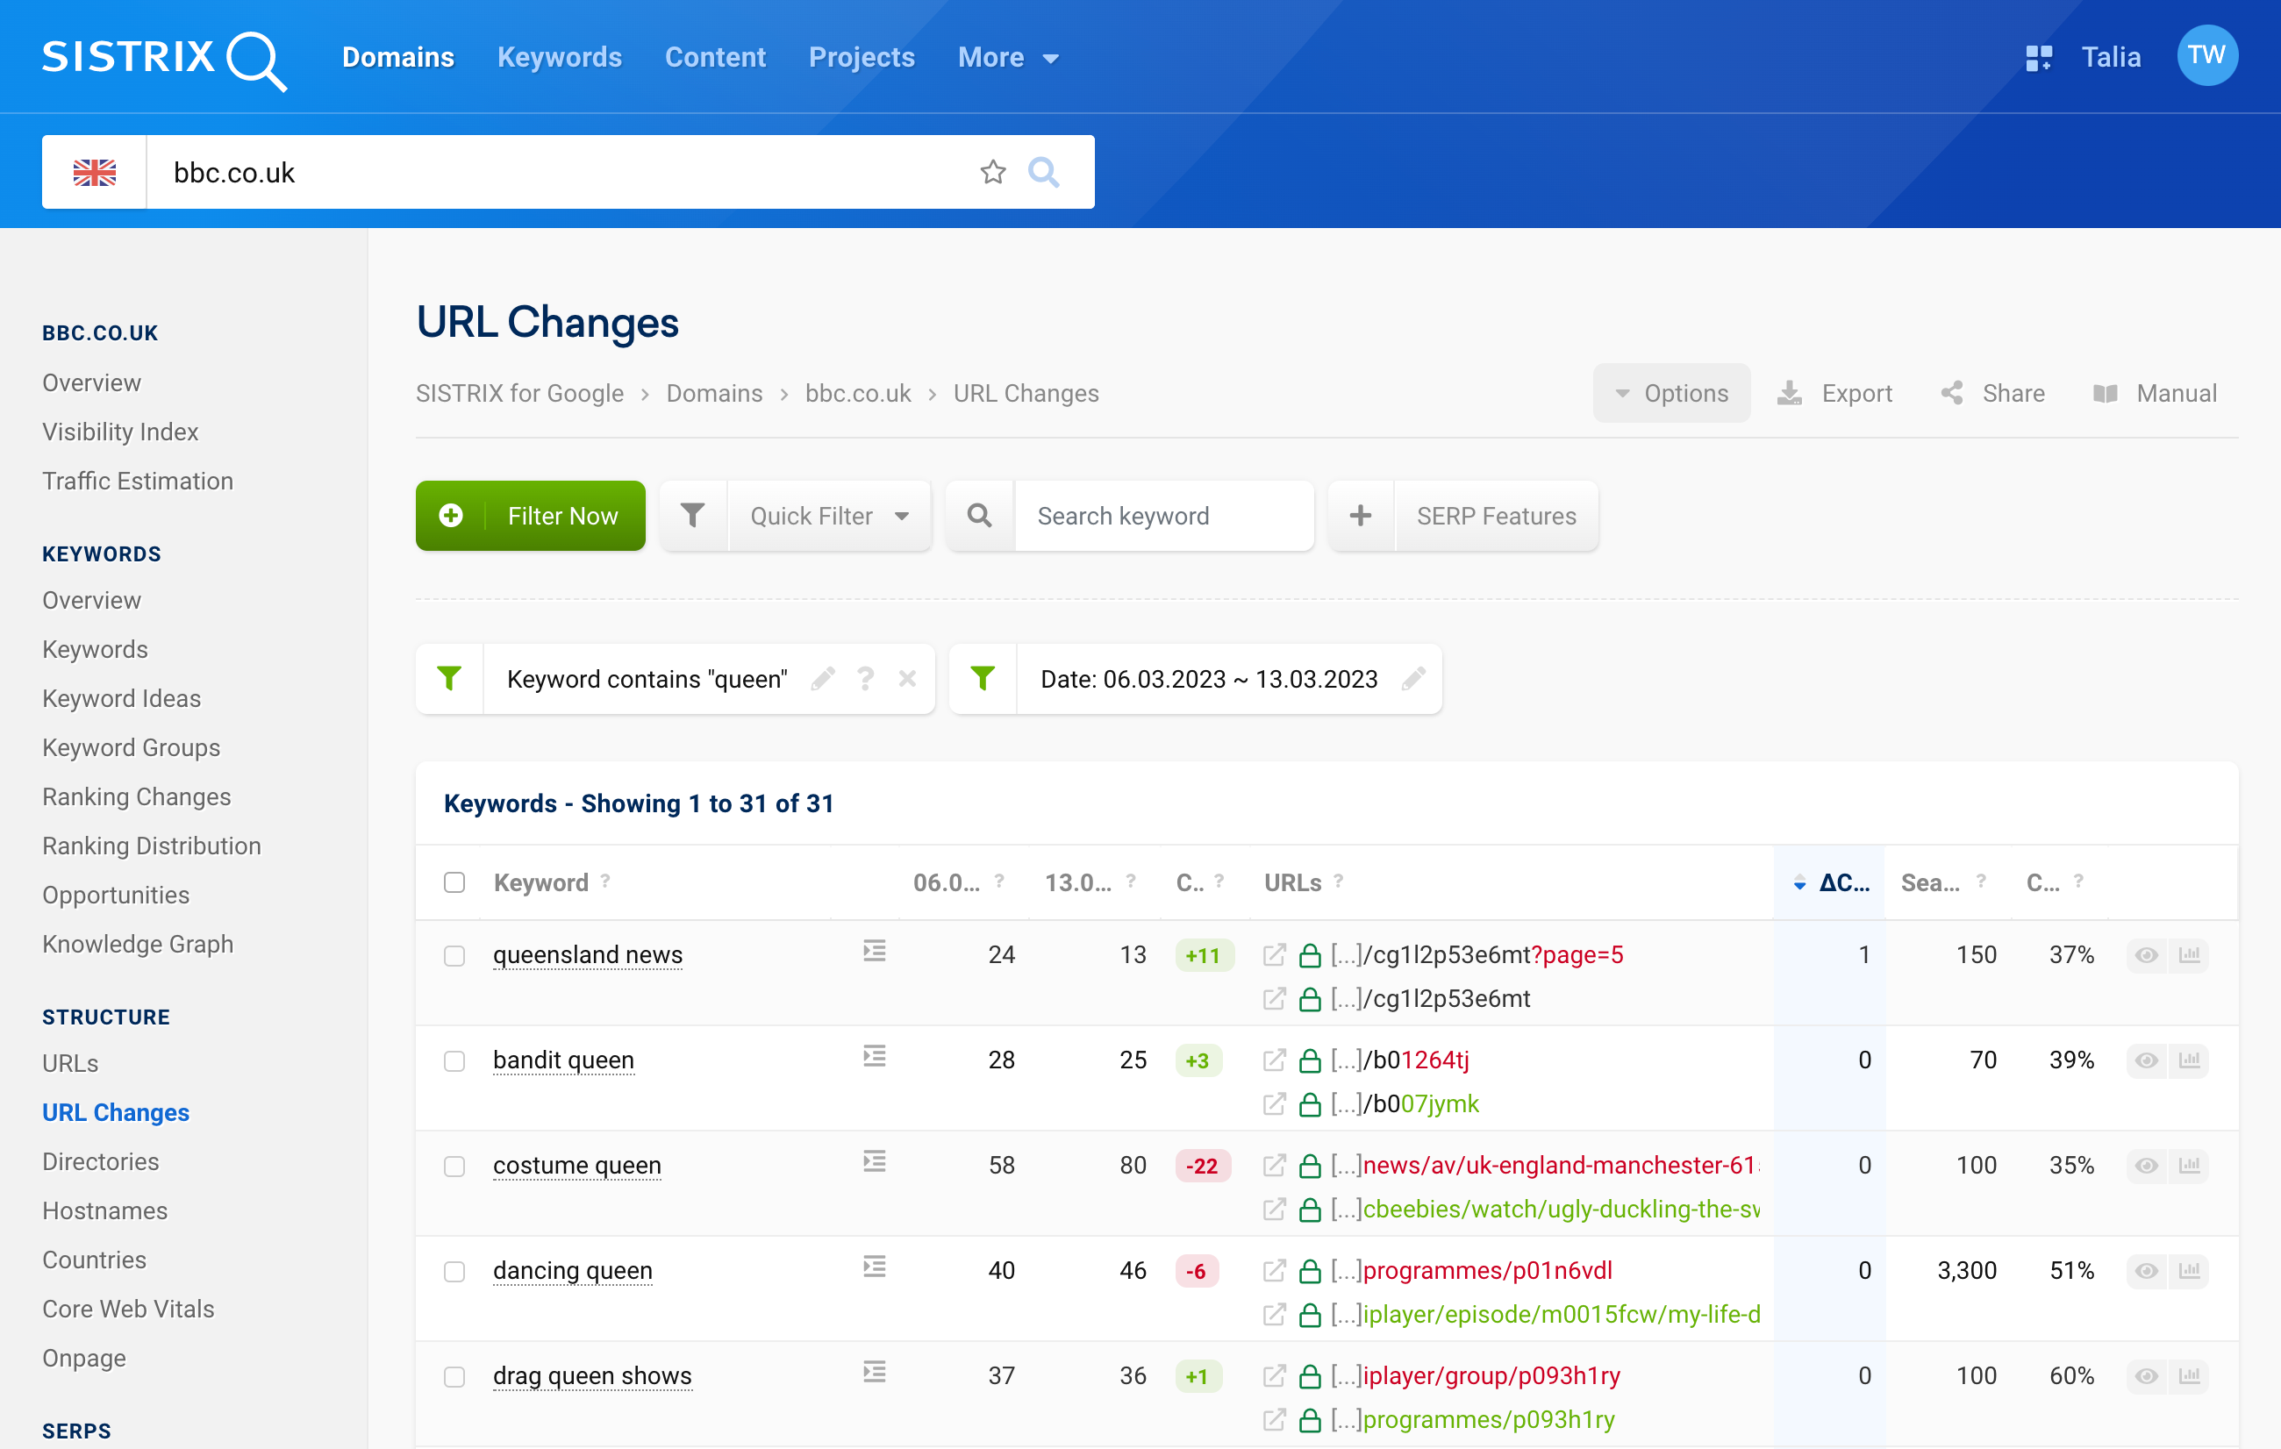Click help icon next to URLs column

point(1339,882)
